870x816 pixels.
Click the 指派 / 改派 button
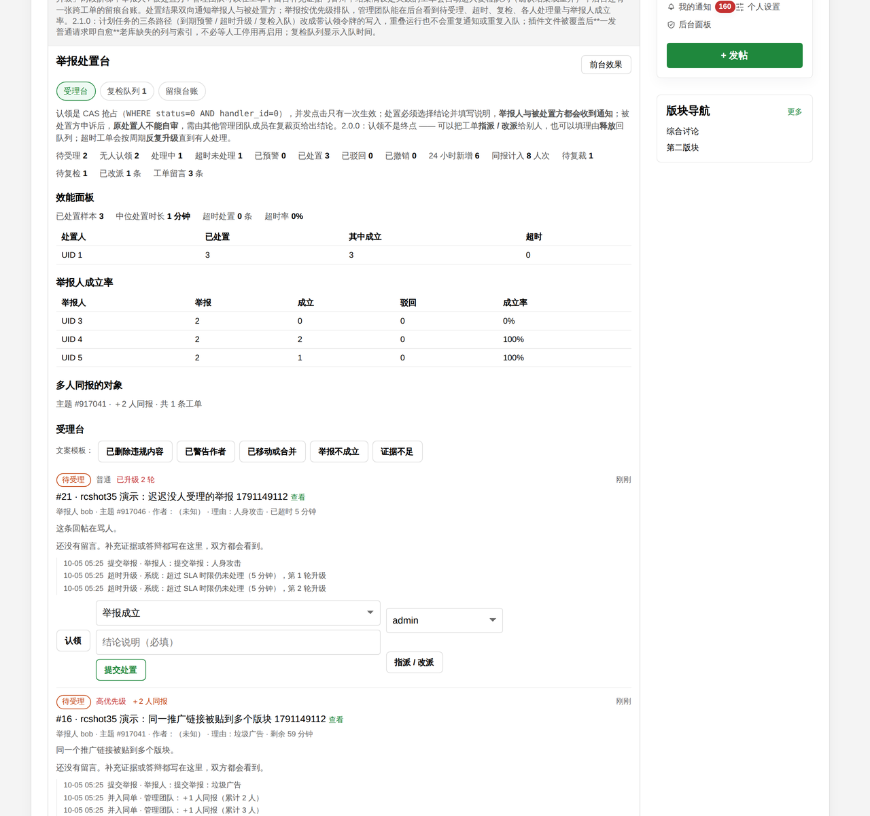(414, 662)
